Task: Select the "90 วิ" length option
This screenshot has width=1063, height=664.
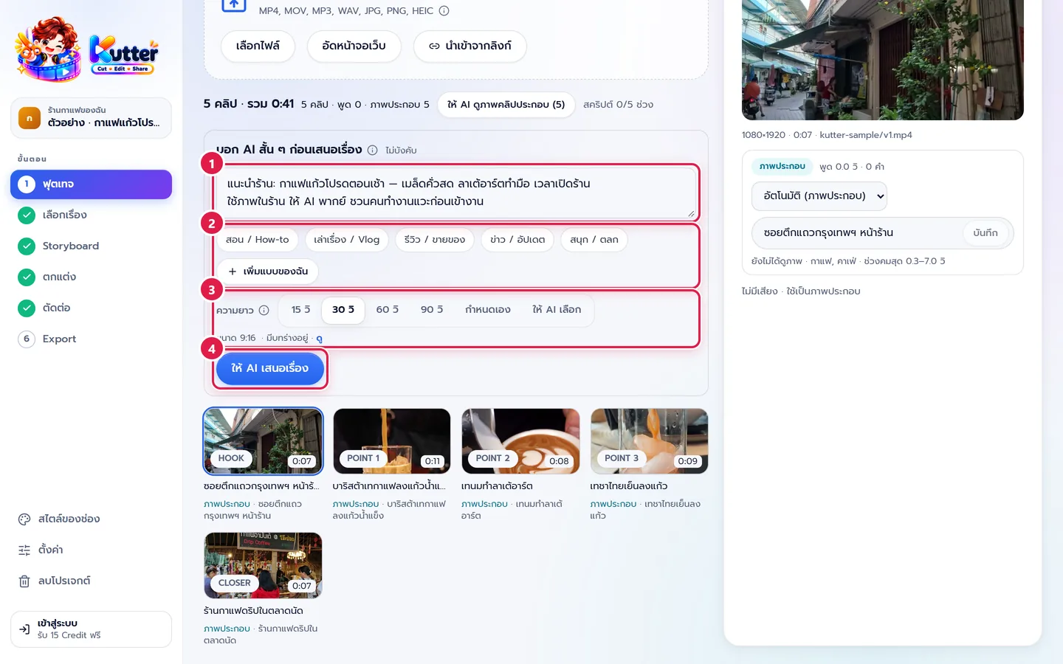Action: tap(432, 310)
